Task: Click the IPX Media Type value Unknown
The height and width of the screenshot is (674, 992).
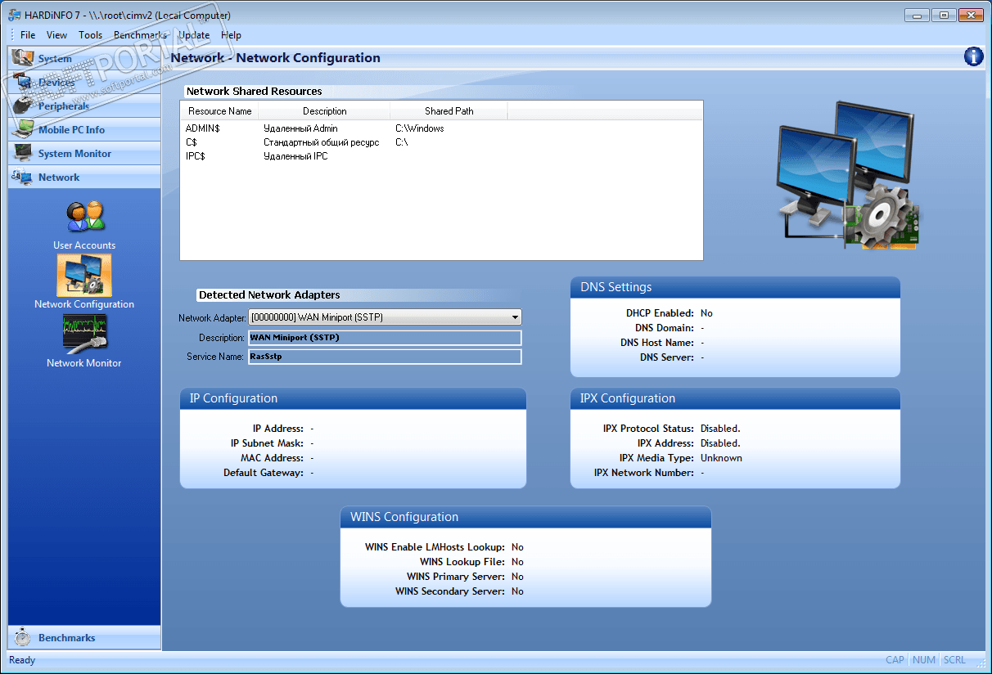Action: click(x=721, y=458)
